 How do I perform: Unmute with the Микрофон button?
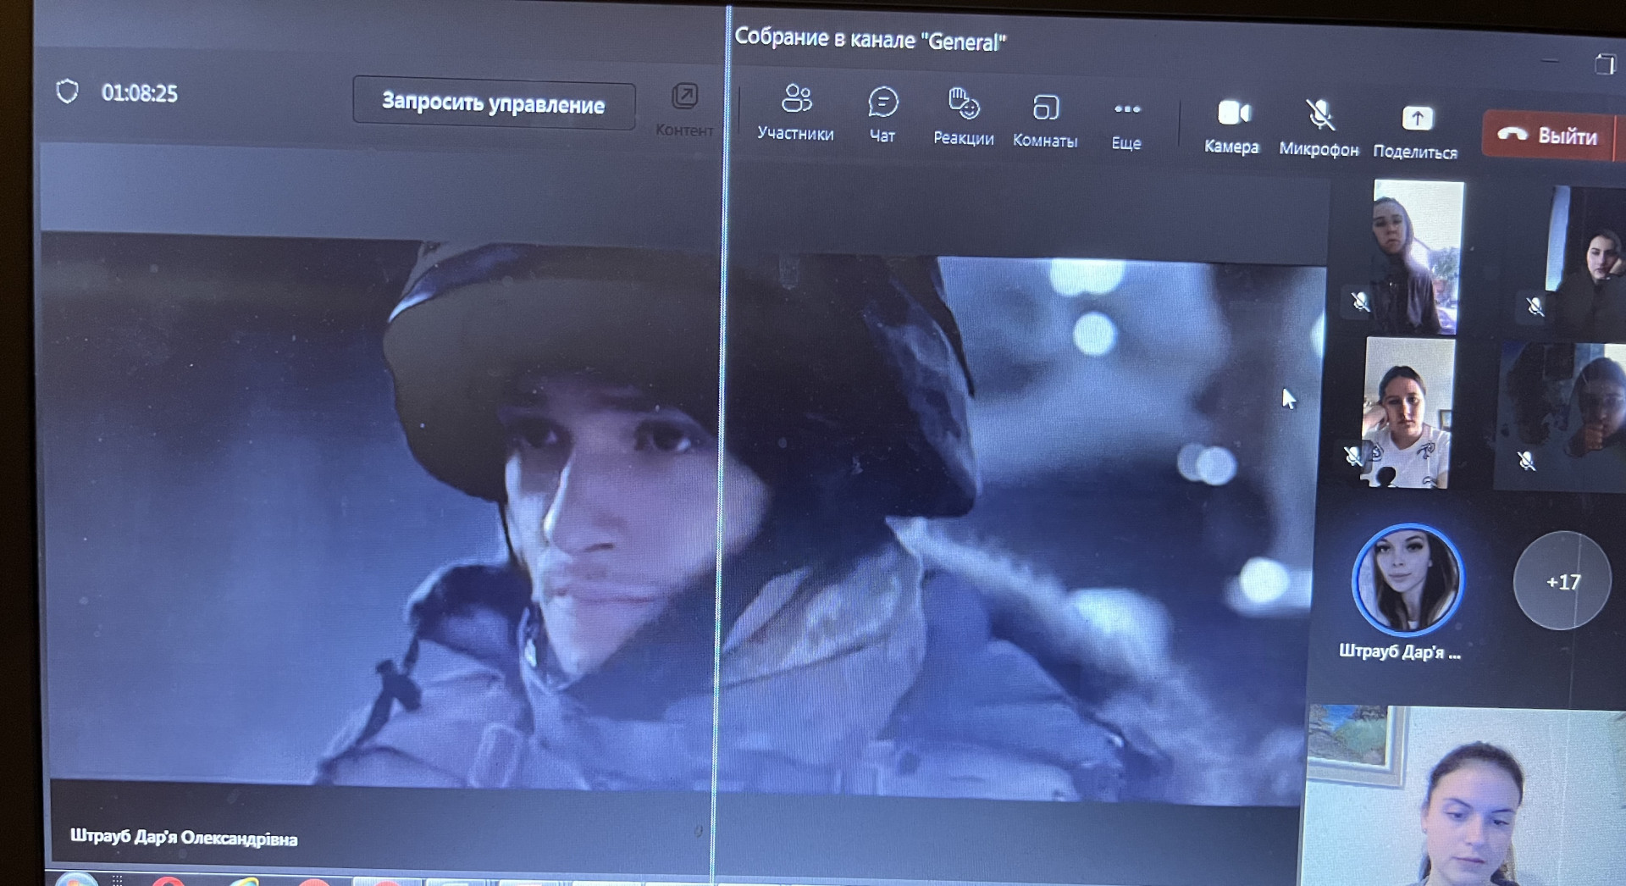pyautogui.click(x=1319, y=129)
